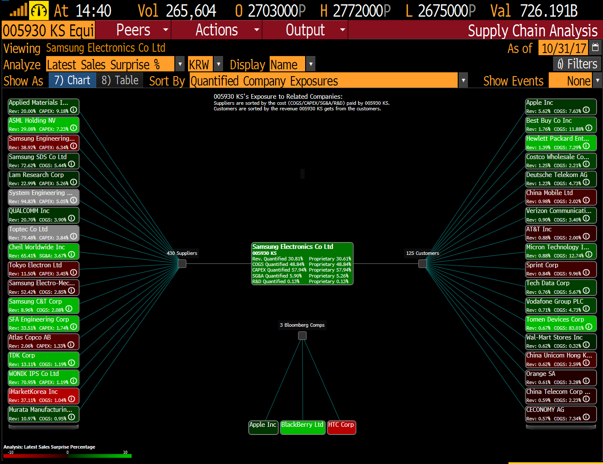Click the Hewlett Packard Ent card

coord(561,143)
